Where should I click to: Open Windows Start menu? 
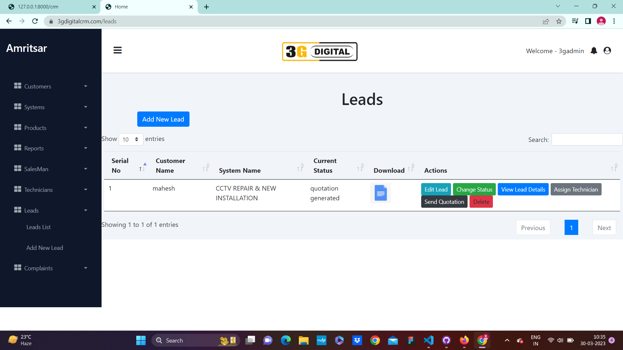[141, 340]
